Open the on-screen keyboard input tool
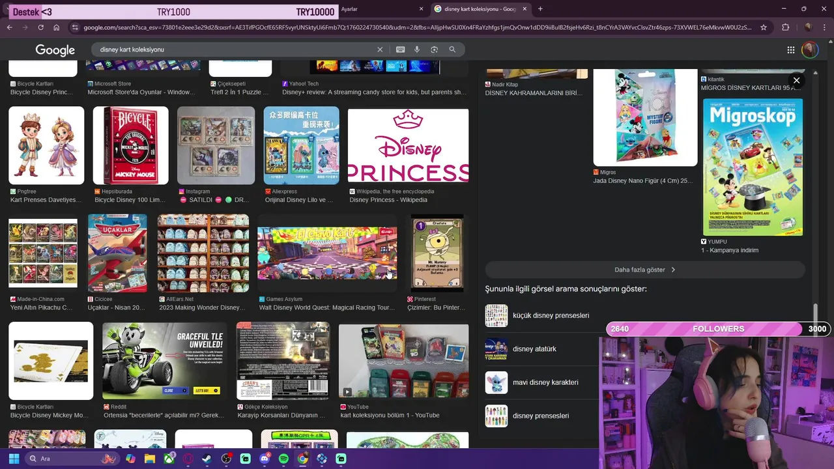 point(400,50)
